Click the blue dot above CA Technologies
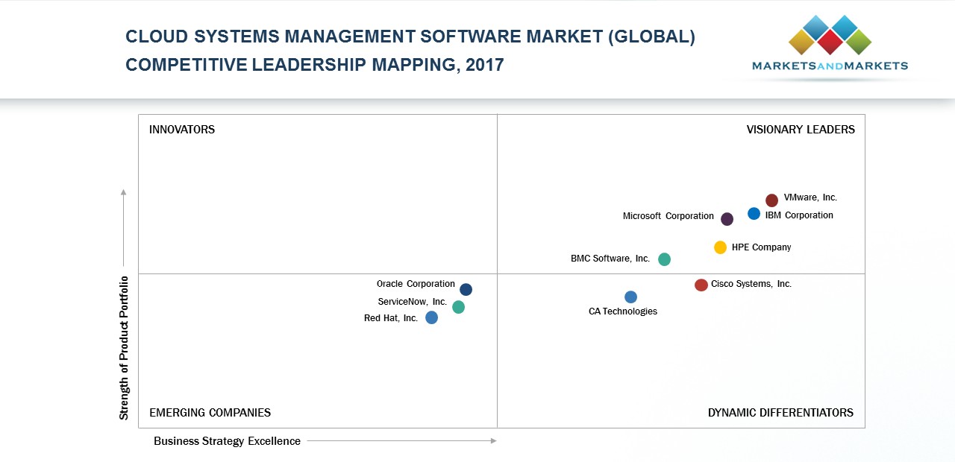 (x=630, y=297)
